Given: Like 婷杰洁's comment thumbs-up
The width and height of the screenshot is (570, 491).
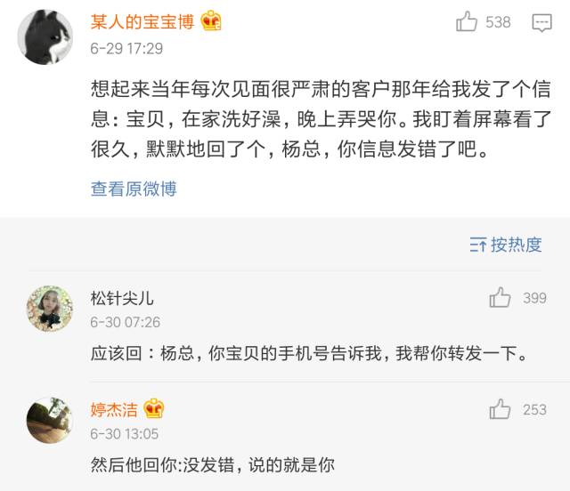Looking at the screenshot, I should [x=500, y=409].
